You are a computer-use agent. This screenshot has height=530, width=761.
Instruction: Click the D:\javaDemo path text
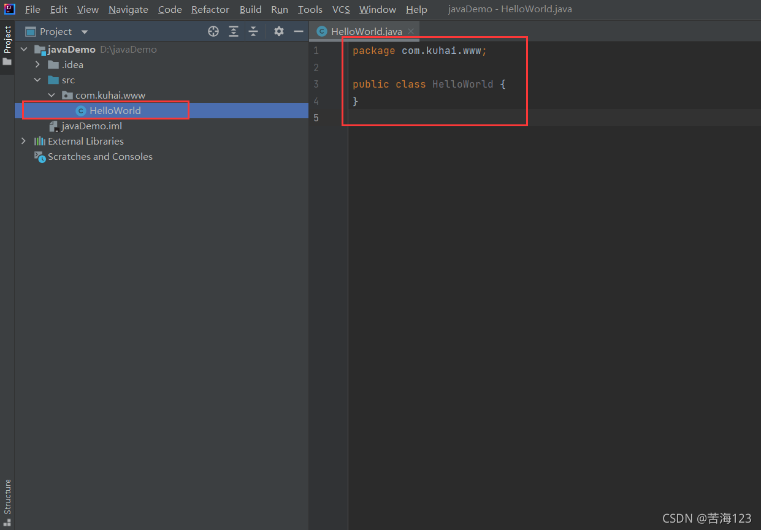[x=128, y=50]
